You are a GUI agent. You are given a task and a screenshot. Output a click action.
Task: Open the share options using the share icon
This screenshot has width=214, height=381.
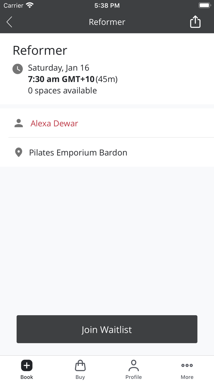tap(195, 22)
